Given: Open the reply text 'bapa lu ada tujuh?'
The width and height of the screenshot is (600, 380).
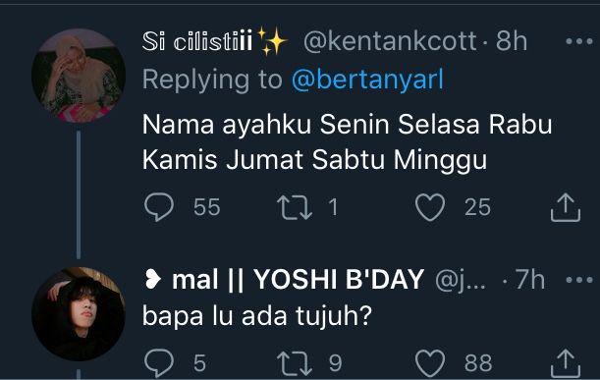Looking at the screenshot, I should click(257, 316).
